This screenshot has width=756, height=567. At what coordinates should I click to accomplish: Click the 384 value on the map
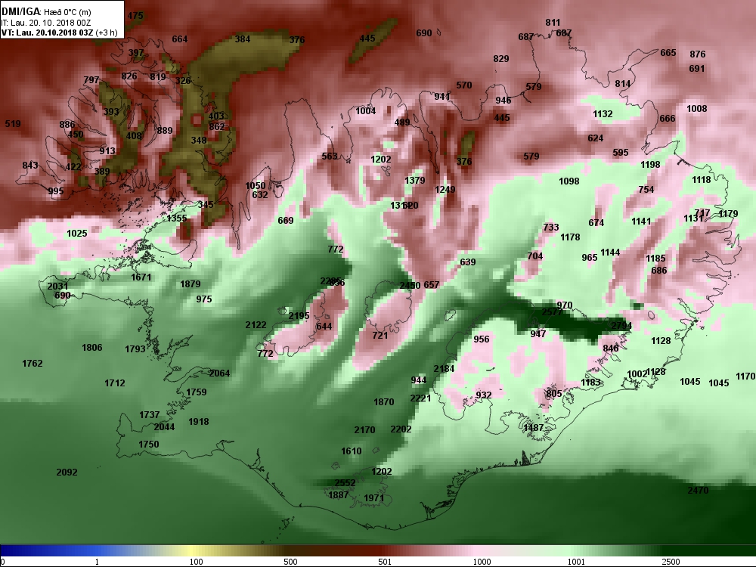(x=243, y=39)
